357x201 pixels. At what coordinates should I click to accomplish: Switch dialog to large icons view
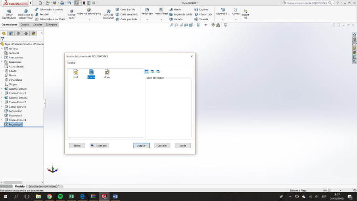(147, 72)
